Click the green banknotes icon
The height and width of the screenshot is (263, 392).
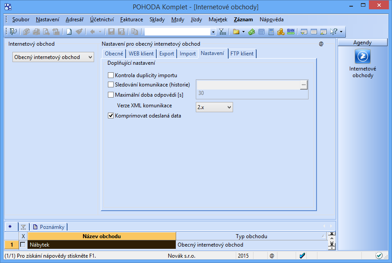[252, 31]
